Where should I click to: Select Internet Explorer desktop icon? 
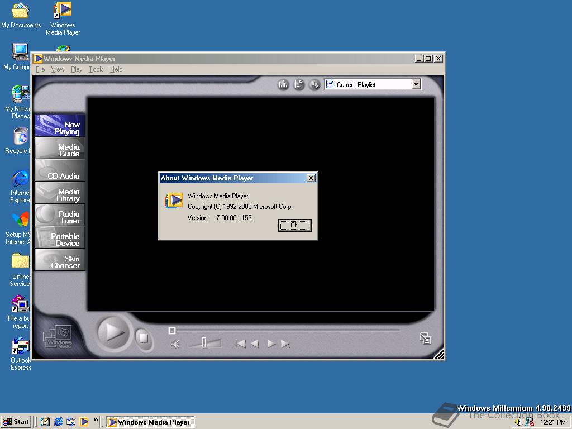click(x=20, y=186)
